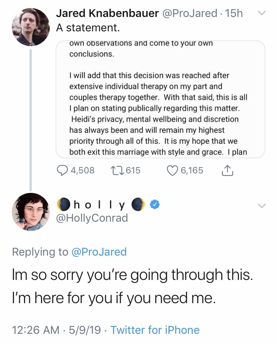This screenshot has height=343, width=277.
Task: Open the @ProJared mention link
Action: tap(99, 252)
